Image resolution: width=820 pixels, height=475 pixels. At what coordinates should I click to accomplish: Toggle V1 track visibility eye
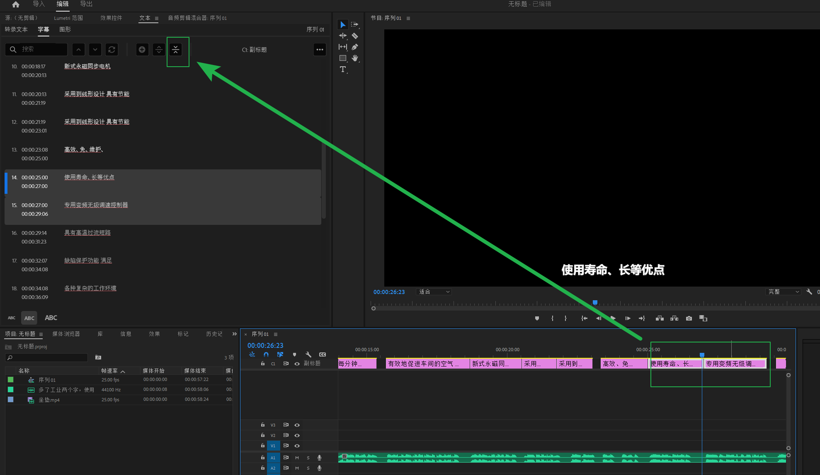click(297, 446)
